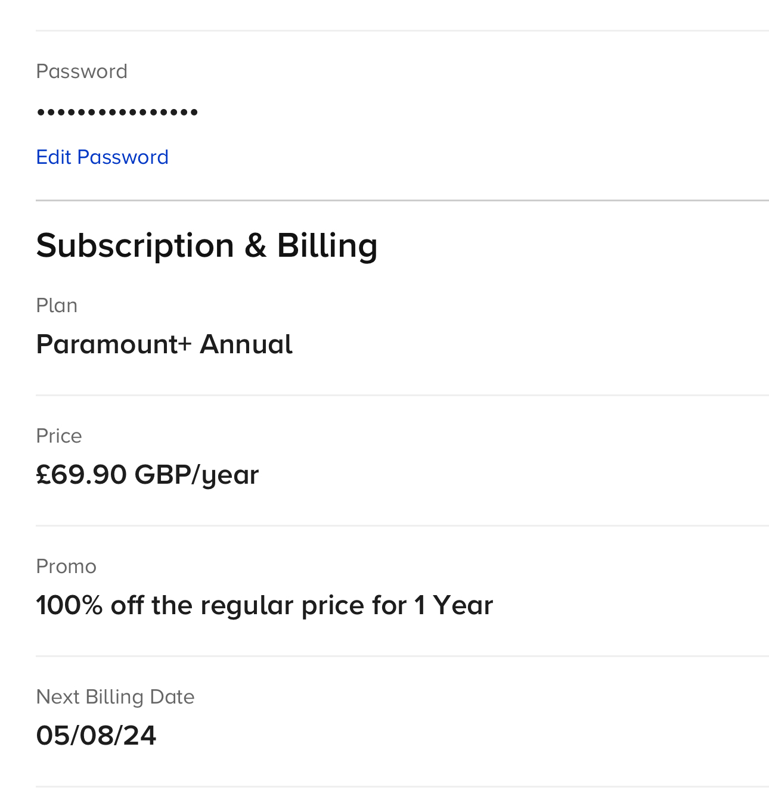Click the divider line below the promo
The width and height of the screenshot is (769, 806).
tap(402, 656)
